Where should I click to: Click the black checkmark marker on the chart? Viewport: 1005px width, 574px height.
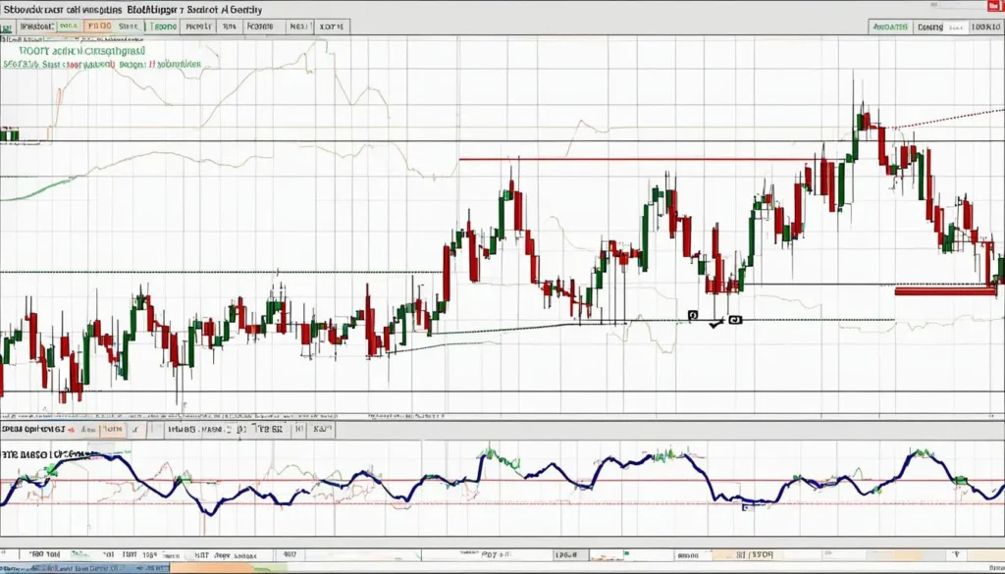pos(714,321)
